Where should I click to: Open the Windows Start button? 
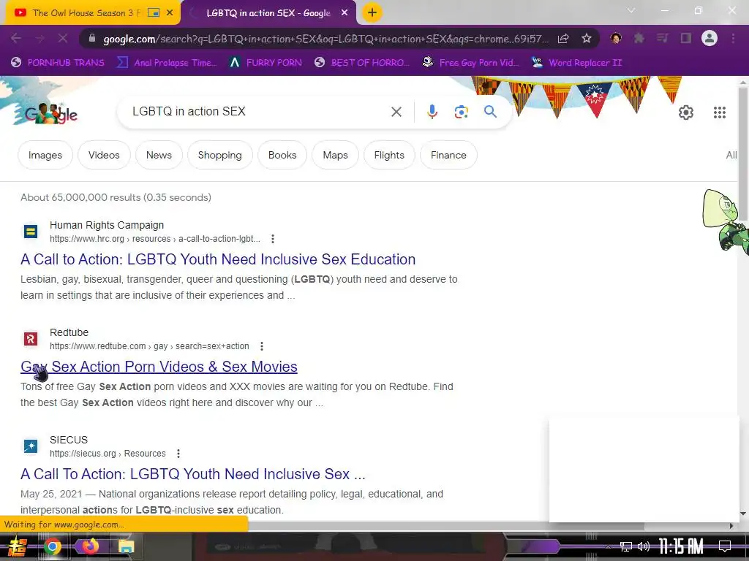[17, 546]
